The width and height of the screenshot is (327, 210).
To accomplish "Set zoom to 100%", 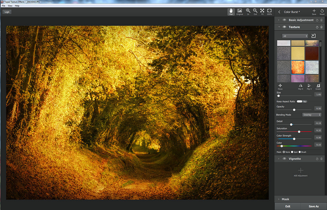I will (x=269, y=12).
